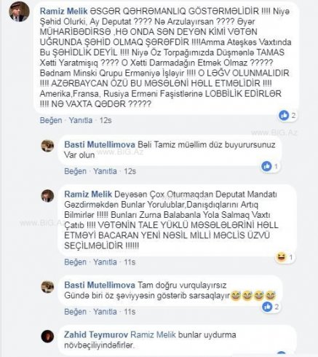Viewport: 318px width, 357px height.
Task: Click the Ramiz Melik mention in Zahid's comment
Action: (153, 334)
